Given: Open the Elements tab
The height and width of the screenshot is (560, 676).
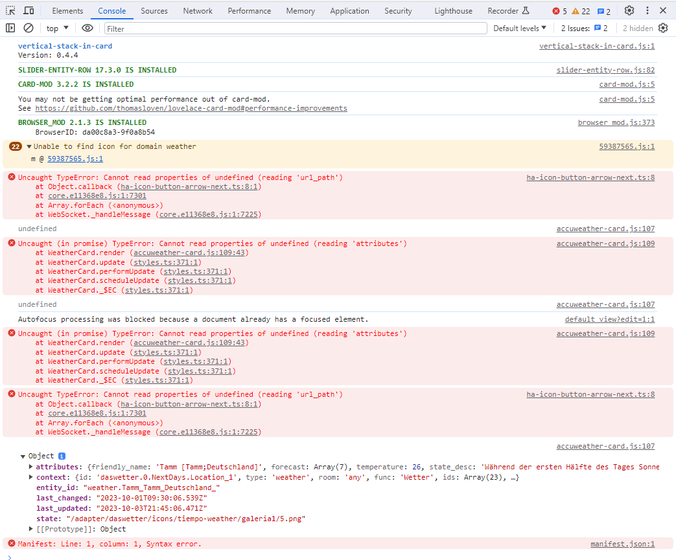Looking at the screenshot, I should (67, 11).
